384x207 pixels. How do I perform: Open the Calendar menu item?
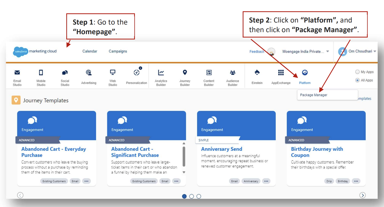90,51
